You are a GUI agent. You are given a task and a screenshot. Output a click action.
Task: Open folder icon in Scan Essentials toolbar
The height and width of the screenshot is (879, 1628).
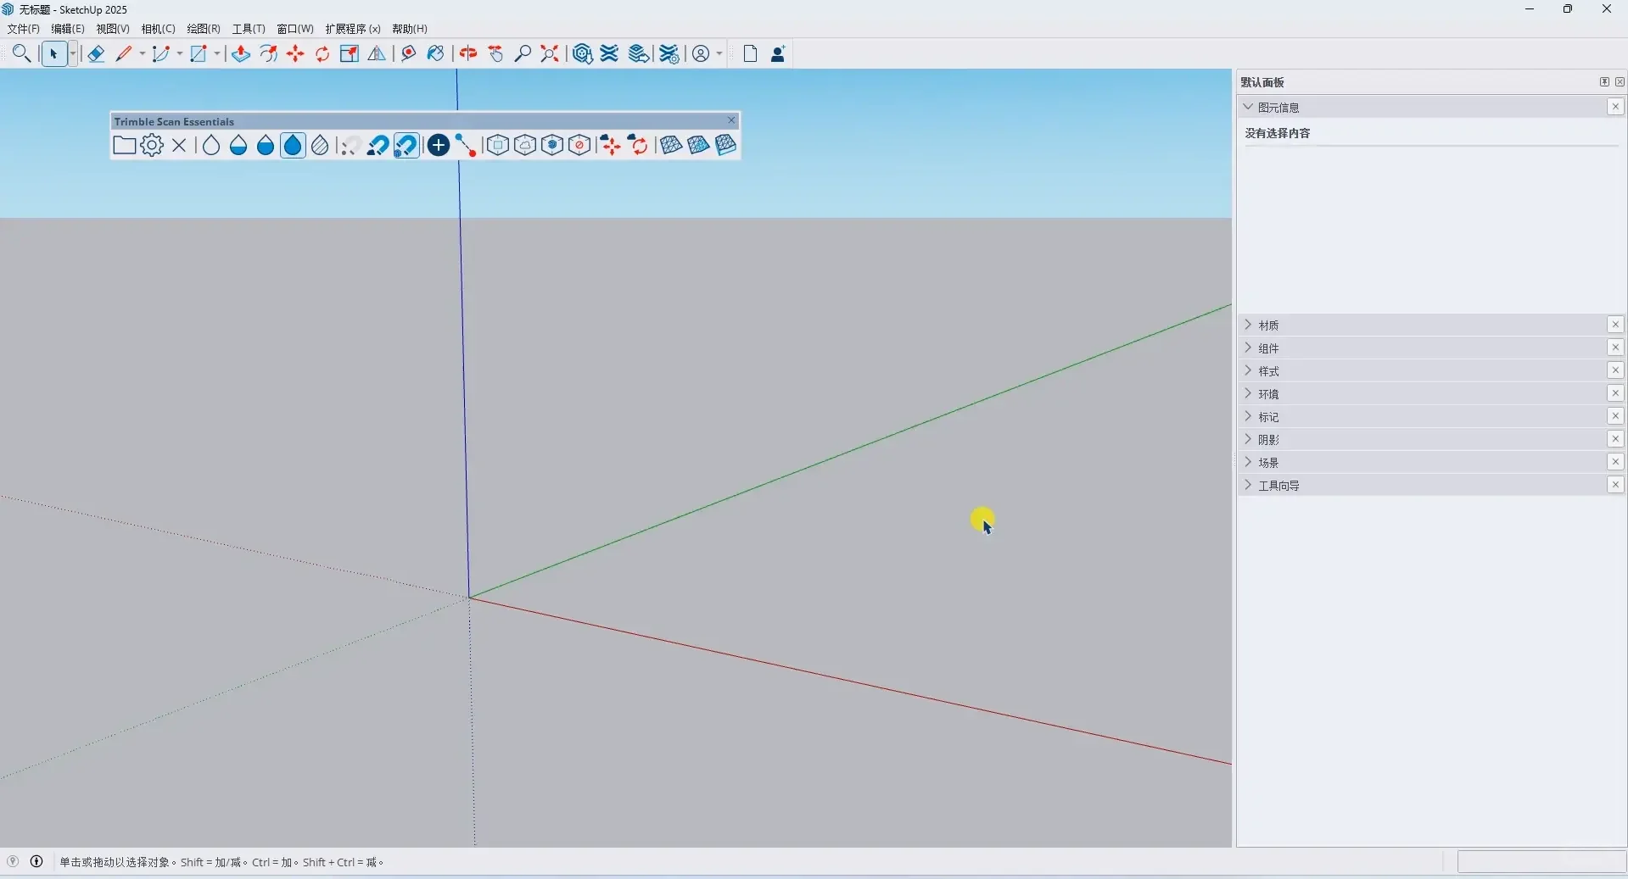[x=125, y=146]
